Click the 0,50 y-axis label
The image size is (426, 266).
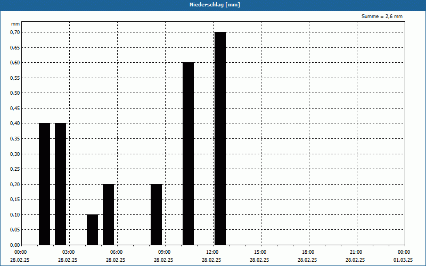[15, 93]
